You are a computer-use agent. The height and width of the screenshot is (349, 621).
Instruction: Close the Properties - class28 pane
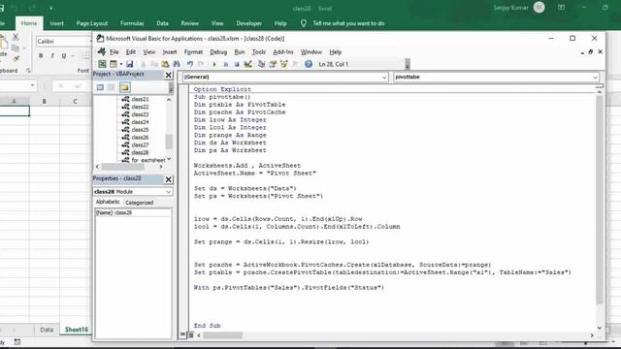coord(168,179)
